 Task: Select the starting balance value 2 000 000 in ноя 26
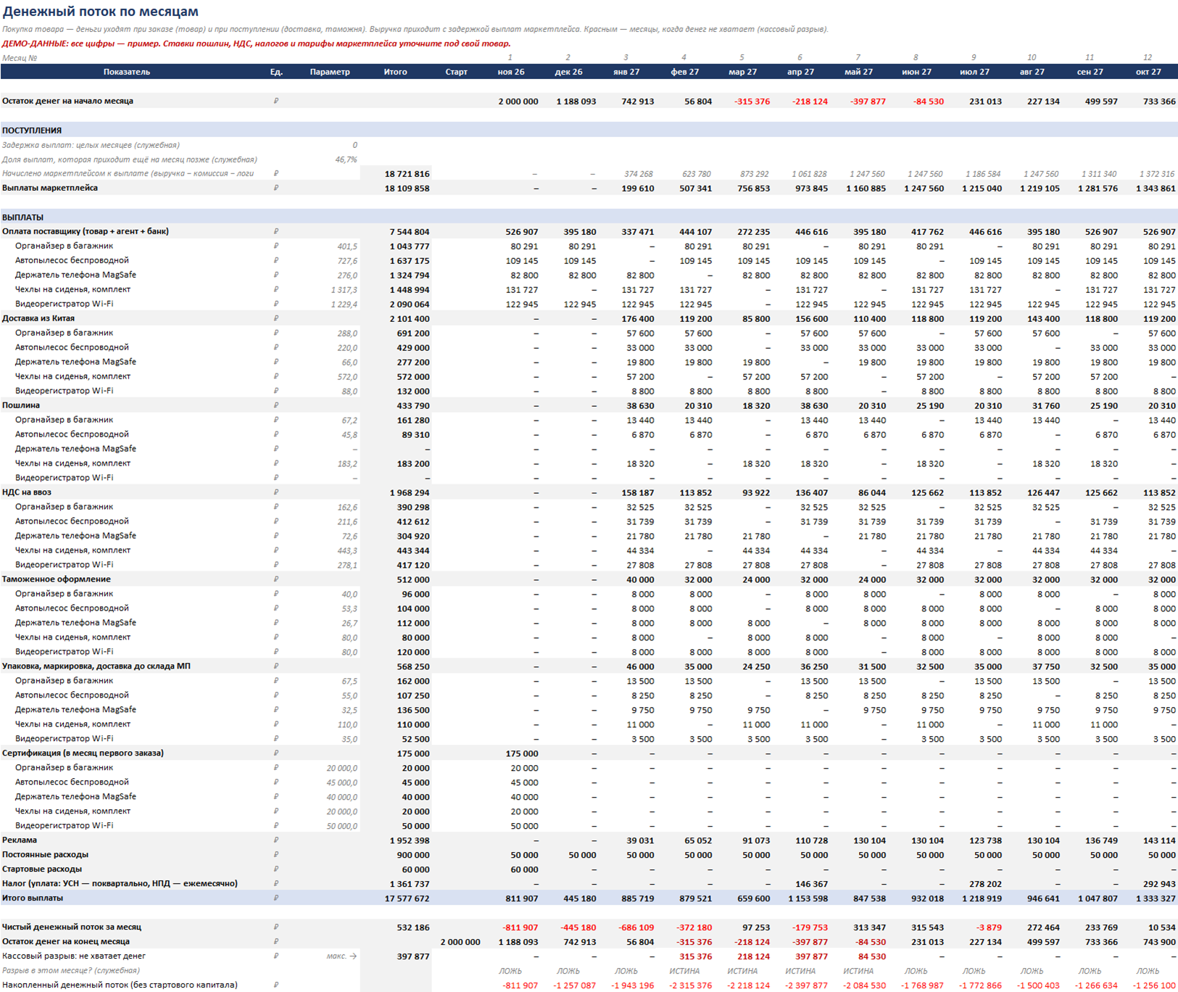518,102
